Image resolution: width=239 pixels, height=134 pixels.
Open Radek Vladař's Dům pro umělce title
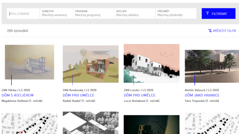click(x=78, y=95)
